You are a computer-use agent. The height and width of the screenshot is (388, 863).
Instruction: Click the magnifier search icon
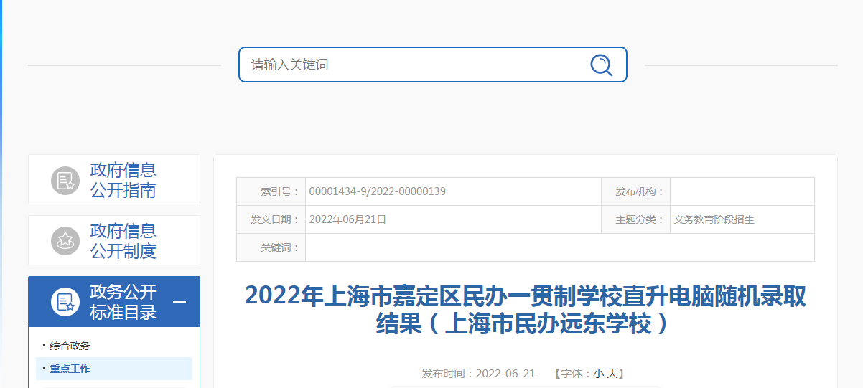click(x=601, y=65)
